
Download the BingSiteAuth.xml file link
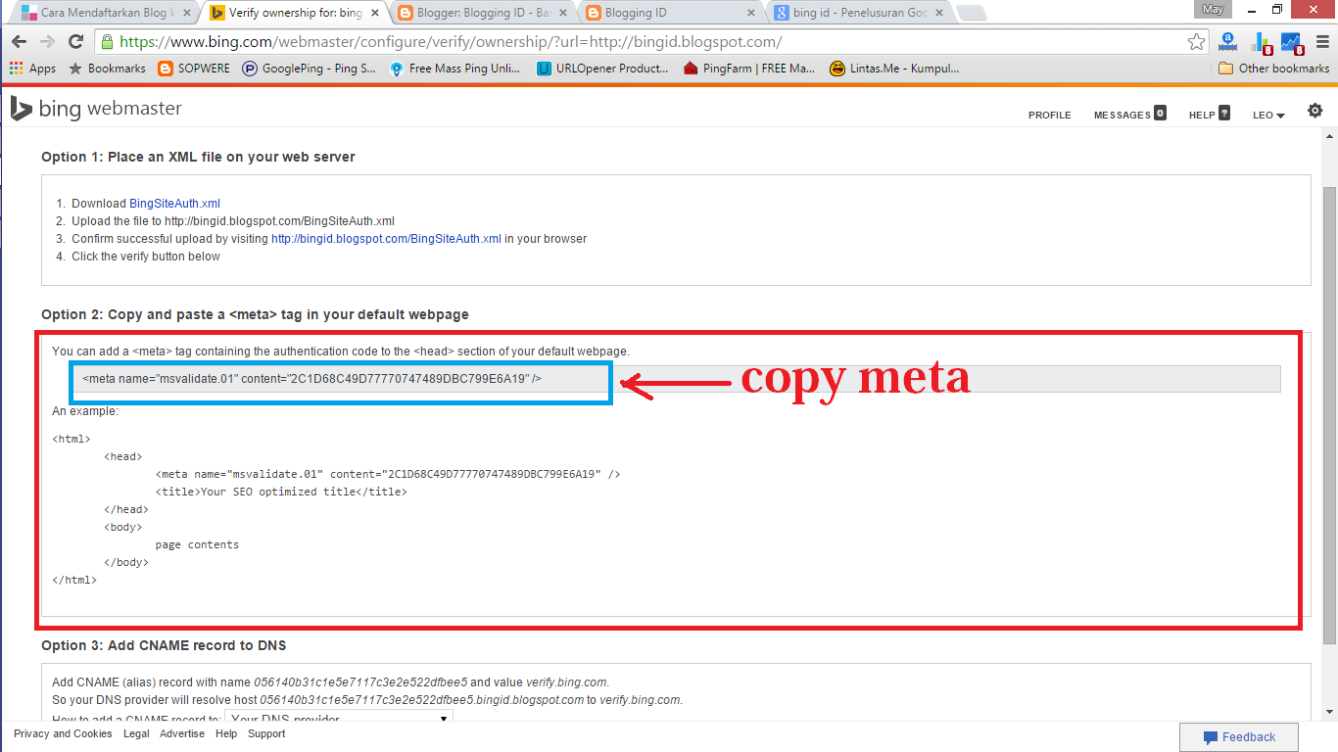click(174, 204)
